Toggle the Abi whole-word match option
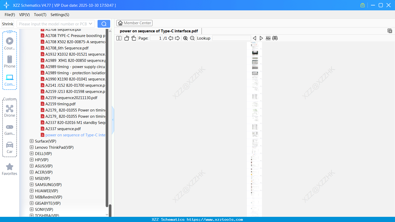Viewport: 395px width, 222px height. [268, 38]
